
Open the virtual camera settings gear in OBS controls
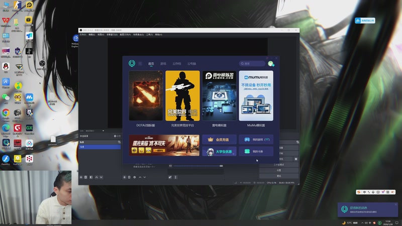(x=296, y=159)
